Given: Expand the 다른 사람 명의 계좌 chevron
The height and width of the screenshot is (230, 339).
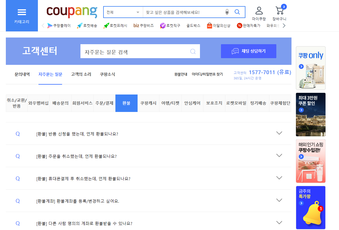Looking at the screenshot, I should tap(279, 223).
